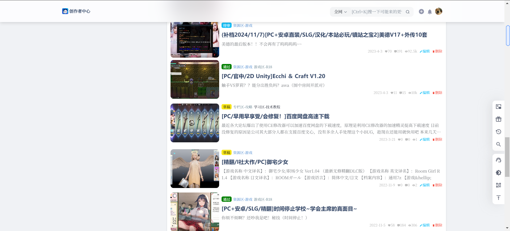Viewport: 510px width, 231px height.
Task: Click the search input field in the header
Action: pos(376,12)
